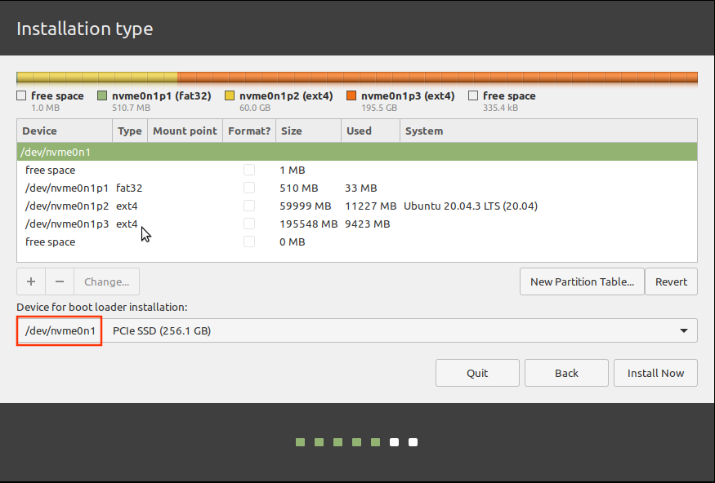Click the nvme0n1p2 (ext4) legend square
The width and height of the screenshot is (715, 483).
pos(231,95)
